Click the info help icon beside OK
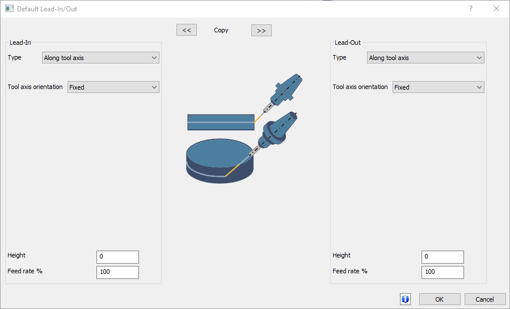The width and height of the screenshot is (510, 309). pos(405,299)
